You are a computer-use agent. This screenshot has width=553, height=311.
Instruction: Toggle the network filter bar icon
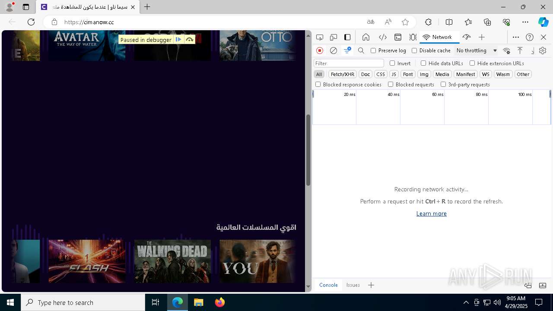(347, 51)
